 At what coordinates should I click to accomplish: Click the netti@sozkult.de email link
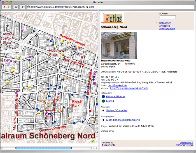click(117, 85)
